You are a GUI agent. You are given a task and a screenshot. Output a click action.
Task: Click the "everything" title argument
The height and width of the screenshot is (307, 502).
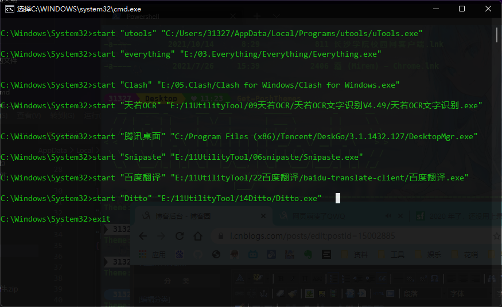click(x=147, y=54)
